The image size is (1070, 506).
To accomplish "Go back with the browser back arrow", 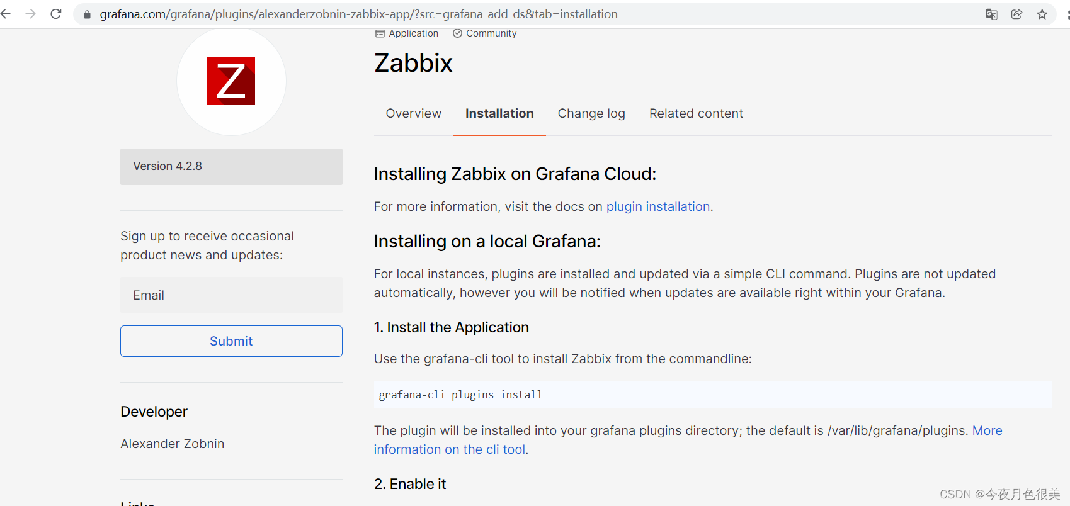I will (x=6, y=14).
